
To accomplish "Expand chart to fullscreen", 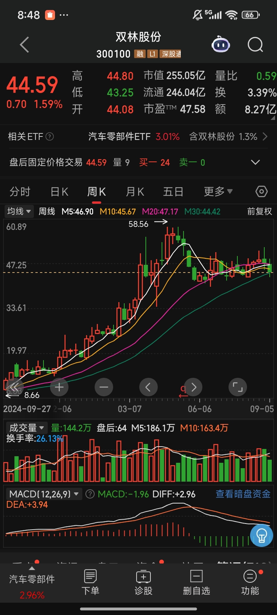I will (238, 387).
